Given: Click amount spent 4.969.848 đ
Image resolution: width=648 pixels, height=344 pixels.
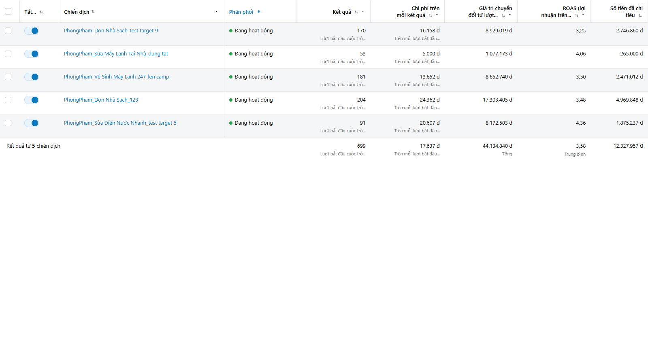Looking at the screenshot, I should coord(629,100).
